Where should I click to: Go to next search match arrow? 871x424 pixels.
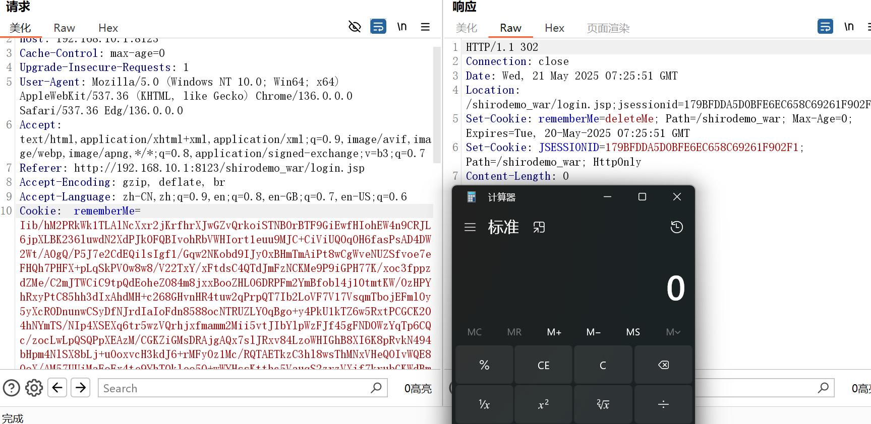[x=81, y=388]
